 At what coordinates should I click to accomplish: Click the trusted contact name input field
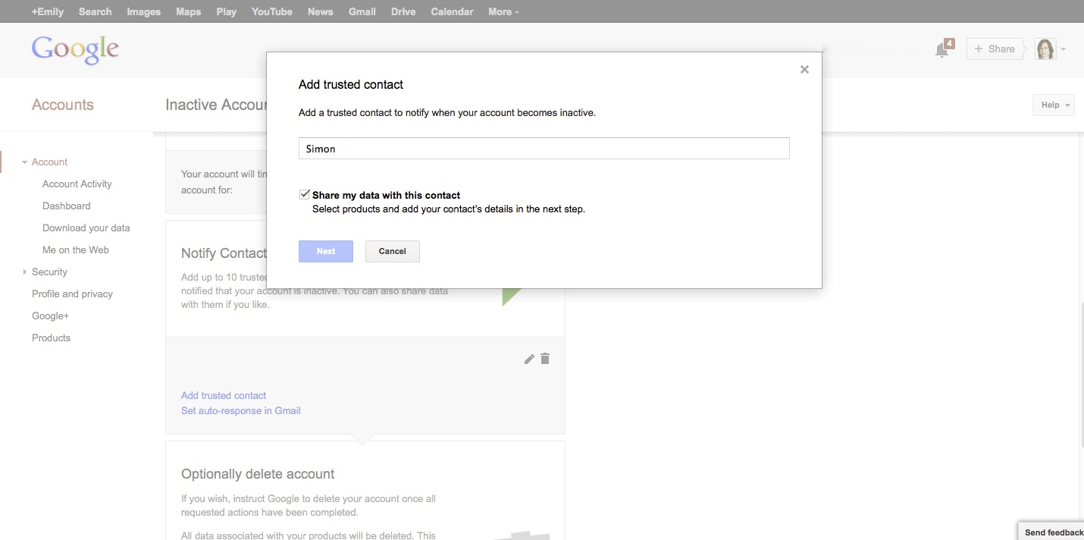point(544,149)
